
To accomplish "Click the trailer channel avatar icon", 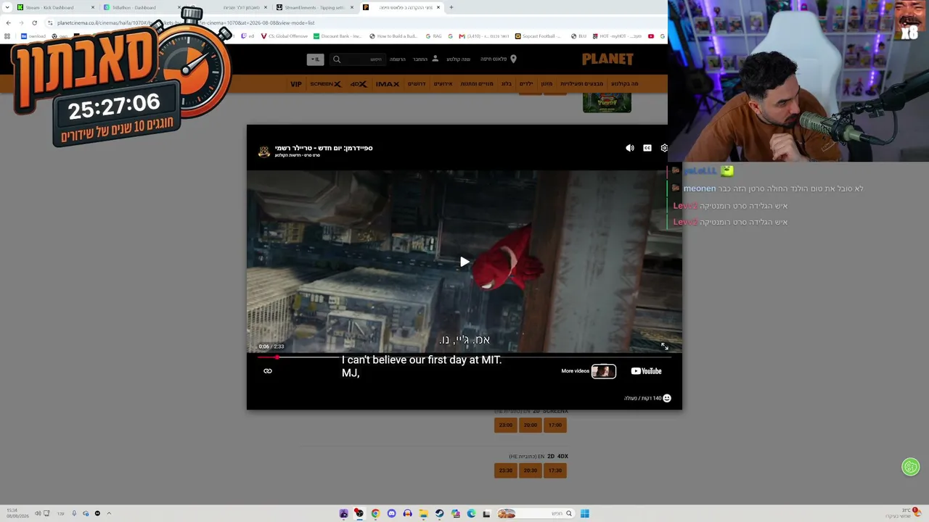I will point(264,151).
